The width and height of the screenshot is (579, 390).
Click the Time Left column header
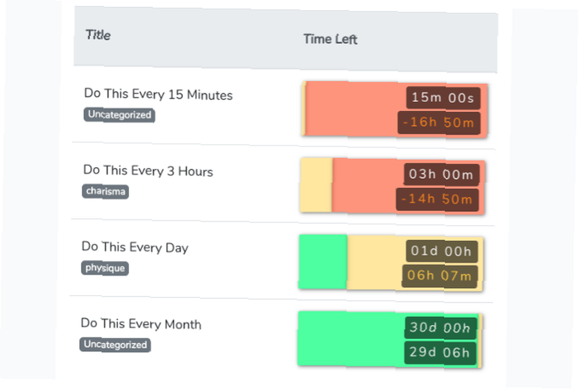coord(330,39)
